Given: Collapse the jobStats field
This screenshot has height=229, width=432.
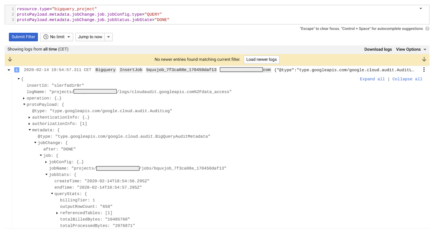Looking at the screenshot, I should [x=46, y=175].
